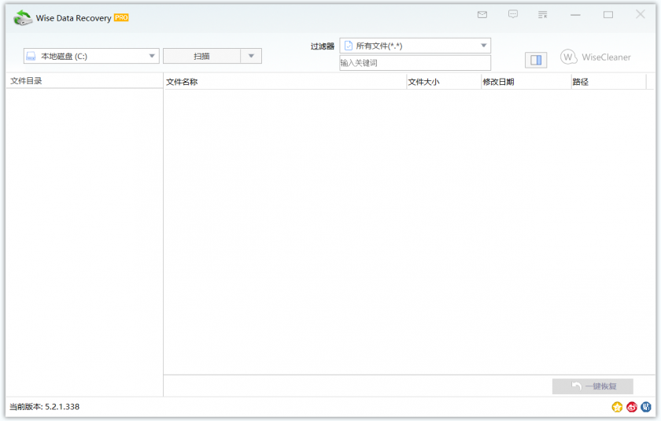Click the 文件目录 panel header

click(x=84, y=81)
